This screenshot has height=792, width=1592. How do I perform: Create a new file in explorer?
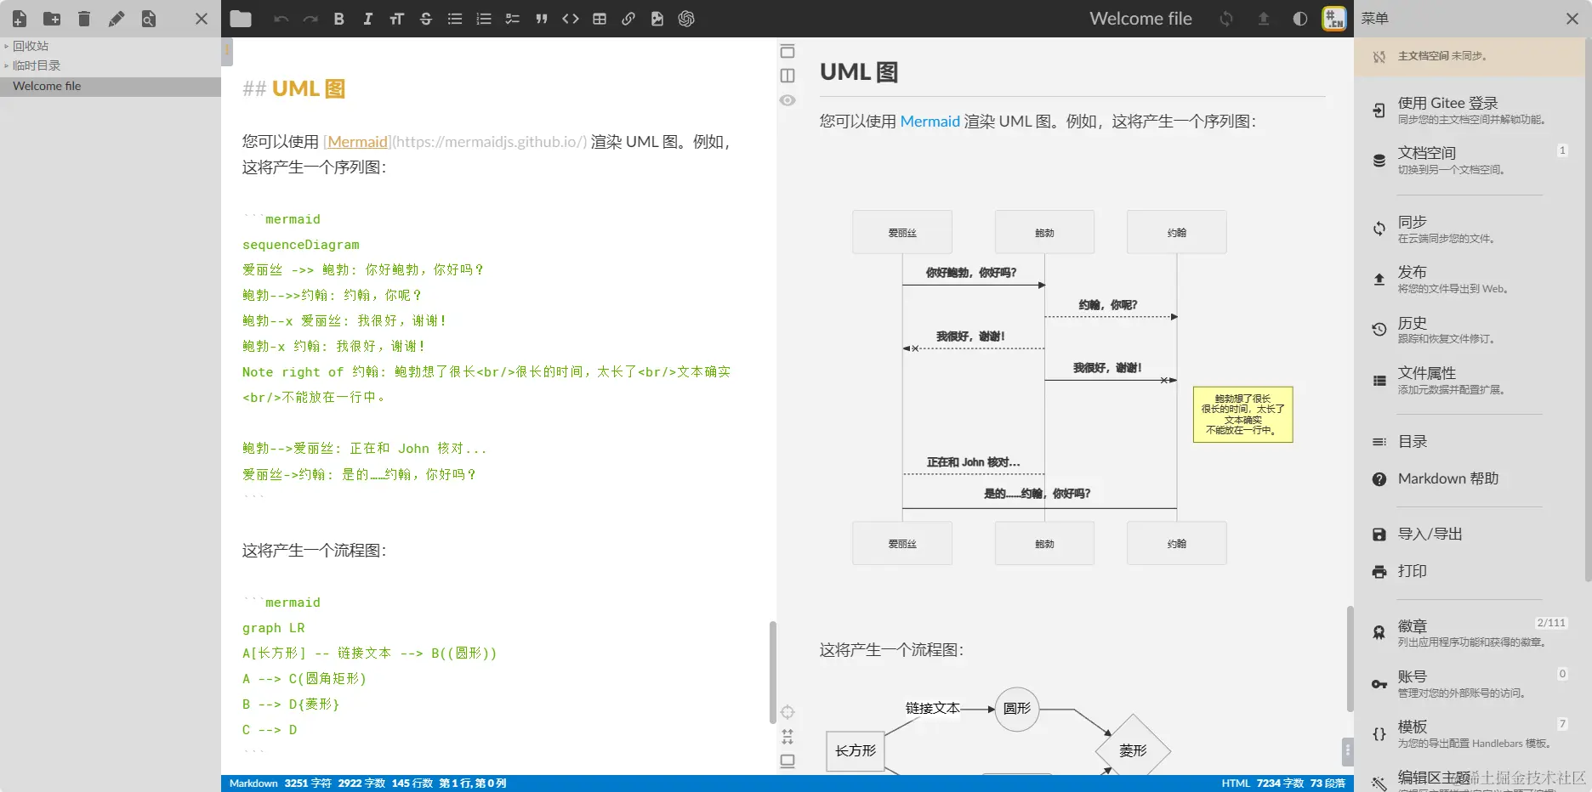point(20,19)
